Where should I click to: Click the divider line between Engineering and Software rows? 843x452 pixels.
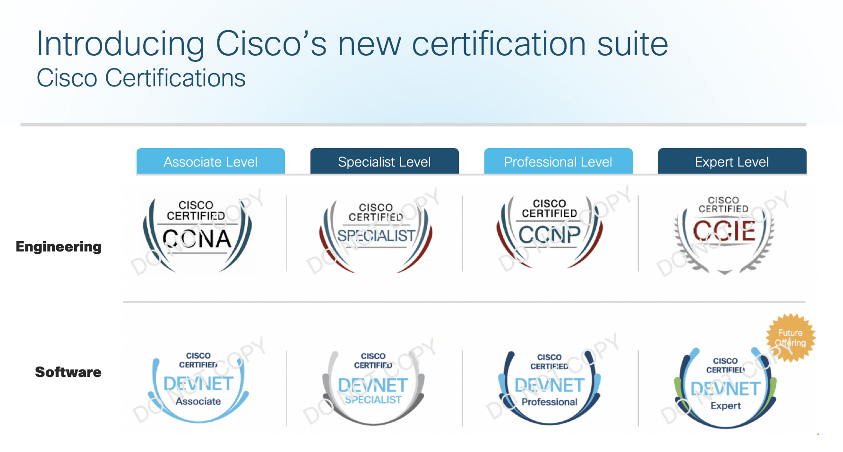click(x=464, y=301)
